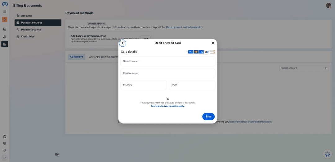The image size is (335, 162).
Task: Switch to the Ad accounts tab
Action: pyautogui.click(x=77, y=57)
